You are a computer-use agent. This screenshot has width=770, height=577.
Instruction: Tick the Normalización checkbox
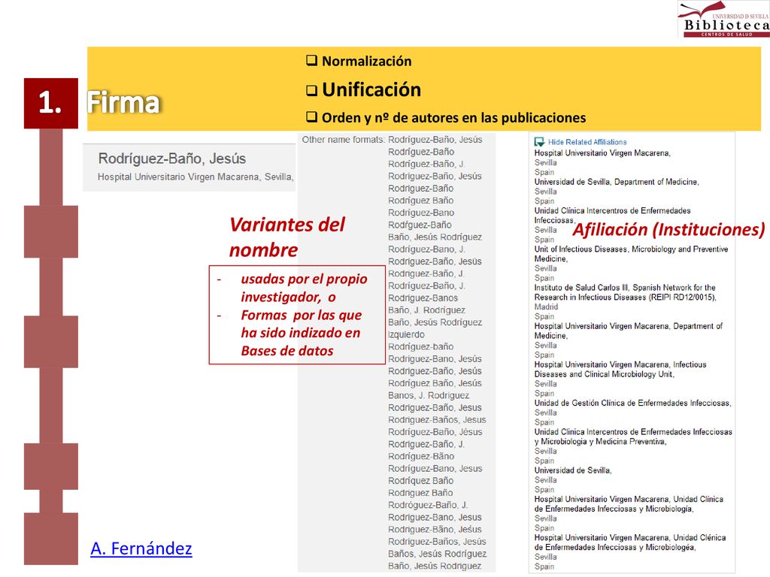coord(311,60)
